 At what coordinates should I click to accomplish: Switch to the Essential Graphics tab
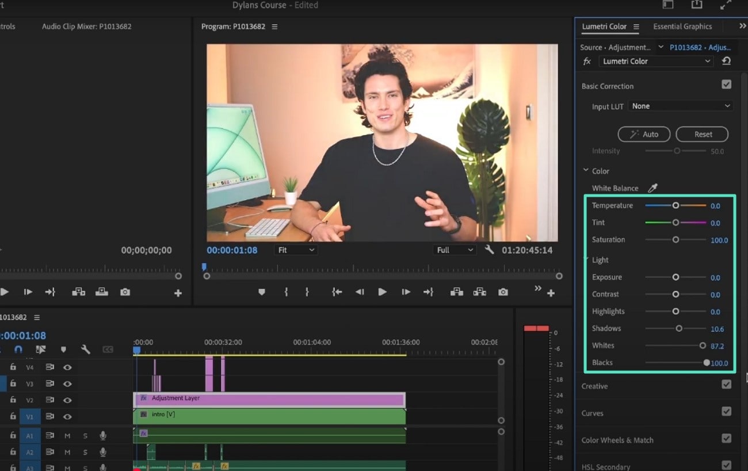coord(682,26)
